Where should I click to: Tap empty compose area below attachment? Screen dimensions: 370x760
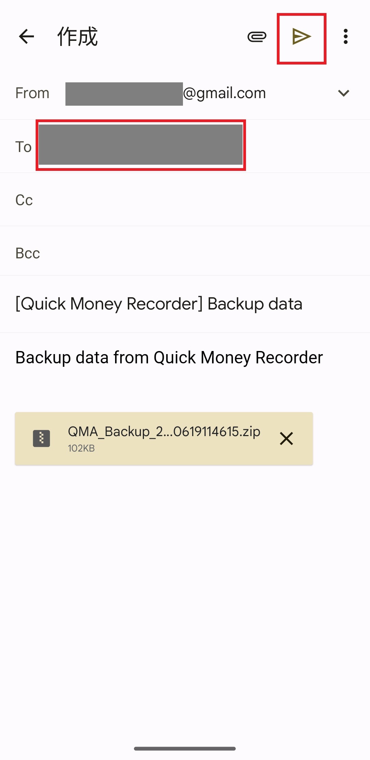pyautogui.click(x=185, y=583)
